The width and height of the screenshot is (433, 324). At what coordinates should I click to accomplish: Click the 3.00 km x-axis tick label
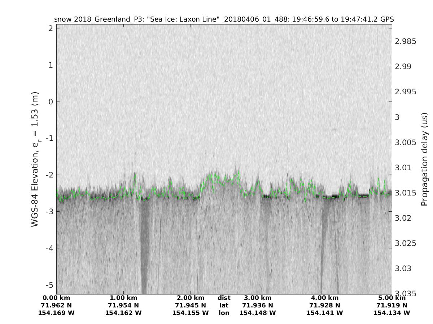(258, 298)
